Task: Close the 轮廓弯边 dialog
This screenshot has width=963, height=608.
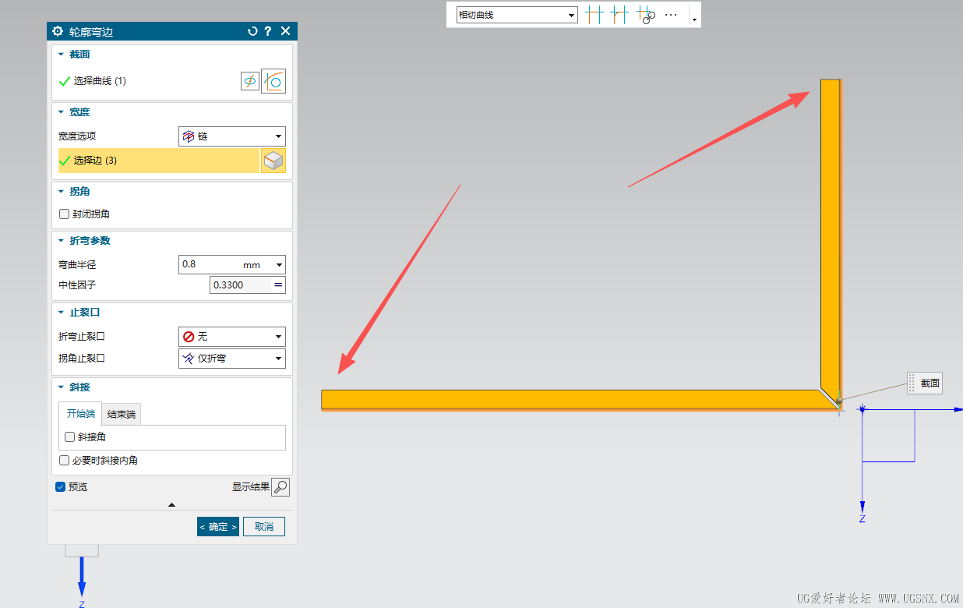Action: [285, 31]
